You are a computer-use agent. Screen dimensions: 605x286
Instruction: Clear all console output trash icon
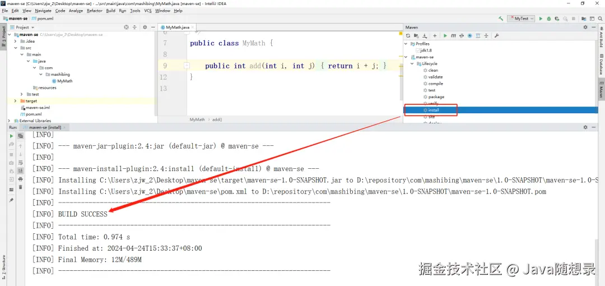21,187
